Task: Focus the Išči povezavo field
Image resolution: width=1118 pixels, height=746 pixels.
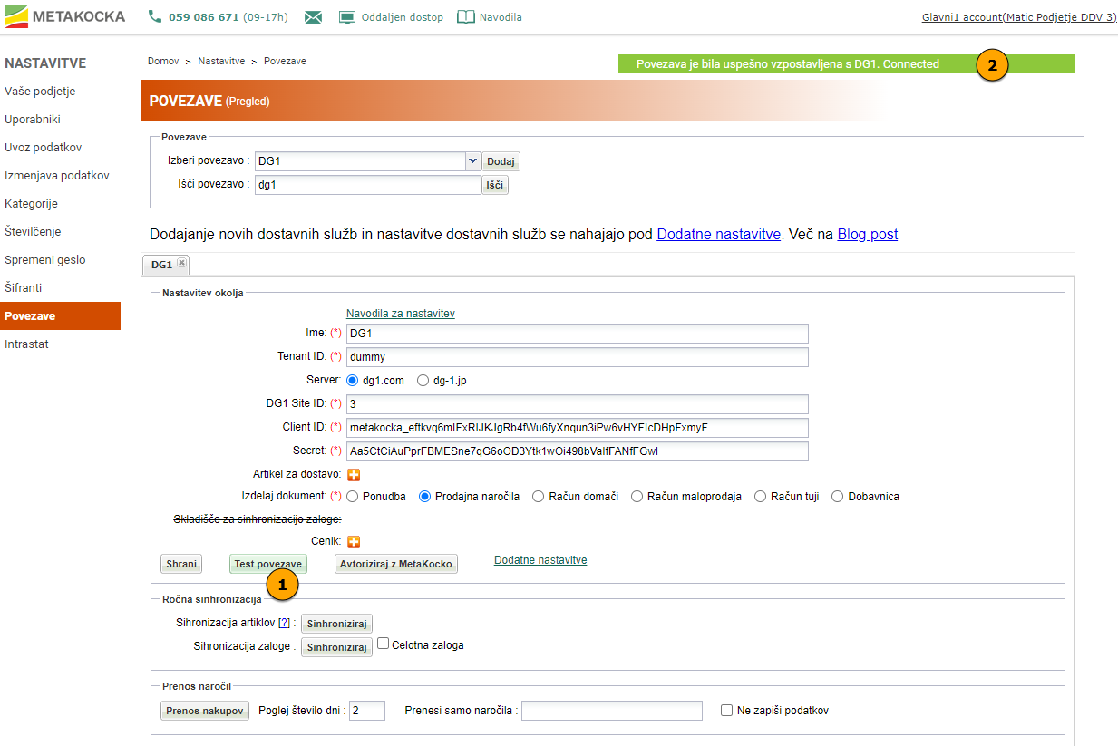Action: [367, 185]
